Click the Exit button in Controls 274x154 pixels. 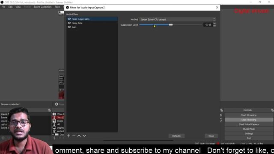coord(249,138)
